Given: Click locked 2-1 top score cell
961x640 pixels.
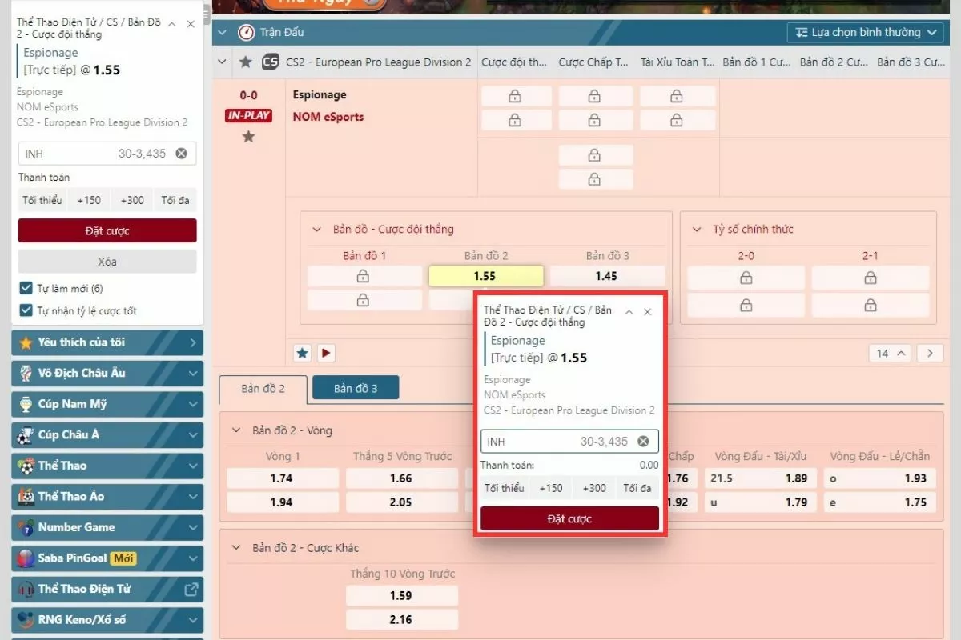Looking at the screenshot, I should [871, 278].
